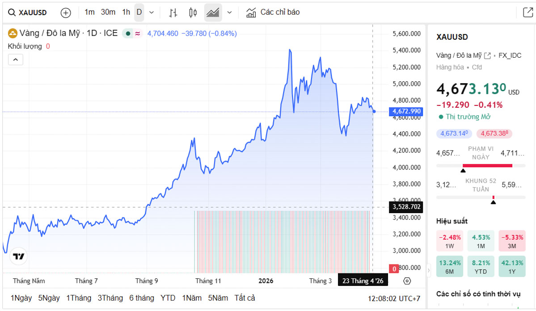The width and height of the screenshot is (536, 311).
Task: Select the D daily interval toggle
Action: point(139,13)
